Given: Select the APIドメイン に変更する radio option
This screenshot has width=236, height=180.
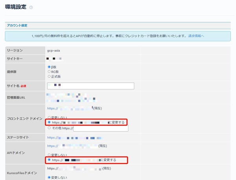Looking at the screenshot, I should 49,160.
